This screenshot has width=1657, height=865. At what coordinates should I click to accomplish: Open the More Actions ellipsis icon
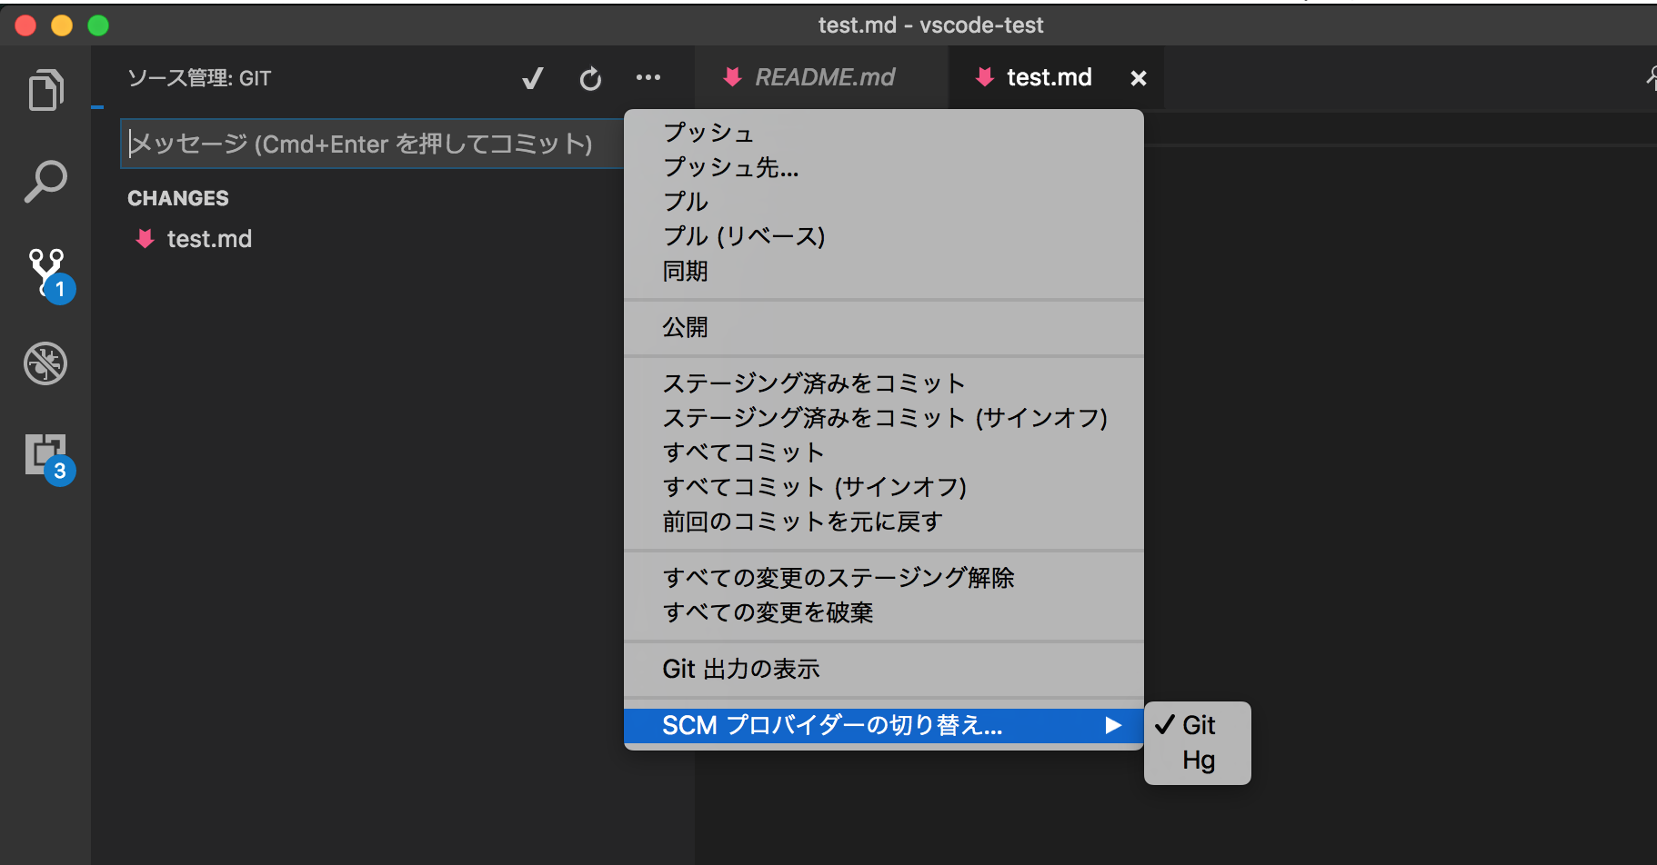tap(648, 78)
